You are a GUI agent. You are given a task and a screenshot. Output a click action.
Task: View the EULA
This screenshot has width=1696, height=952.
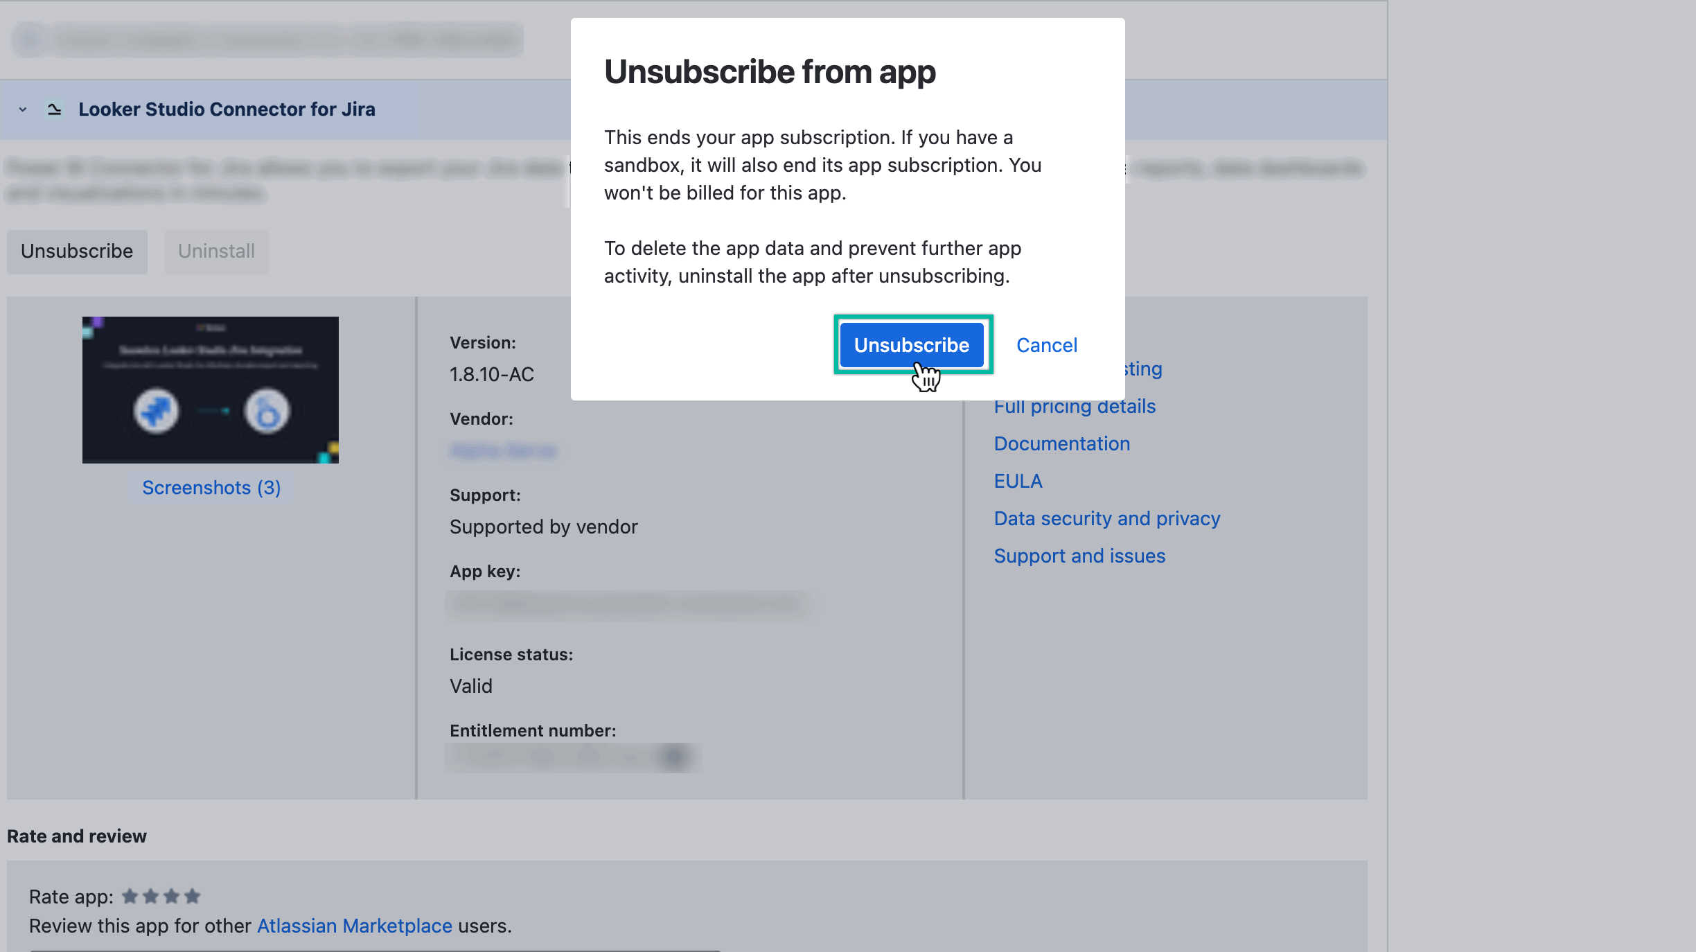pos(1018,480)
